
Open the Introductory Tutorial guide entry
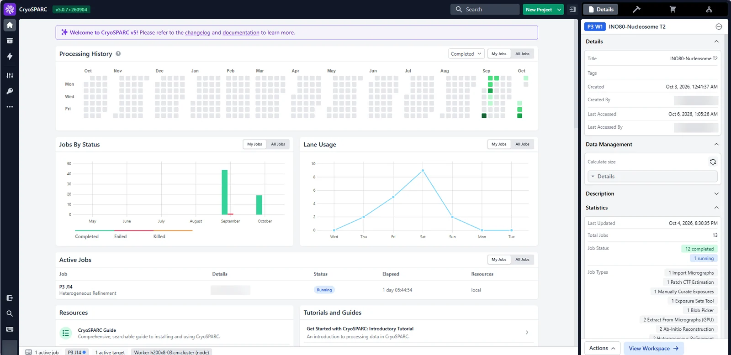pos(417,332)
